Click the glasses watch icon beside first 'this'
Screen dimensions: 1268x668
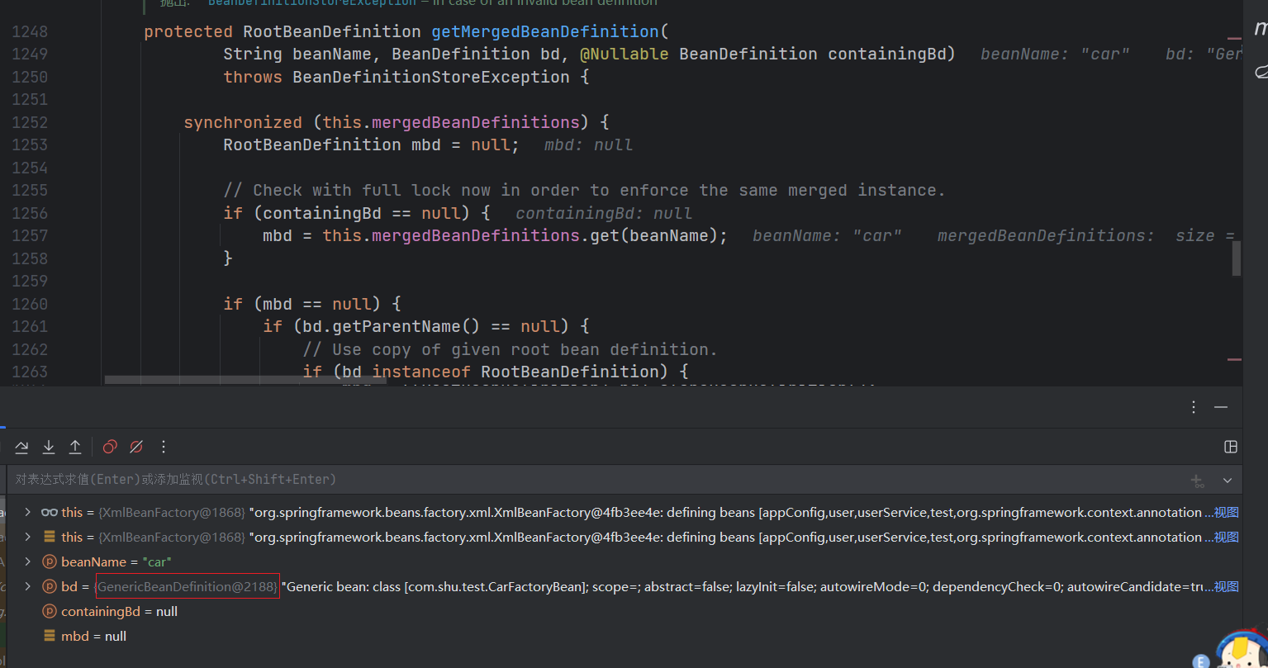coord(50,512)
